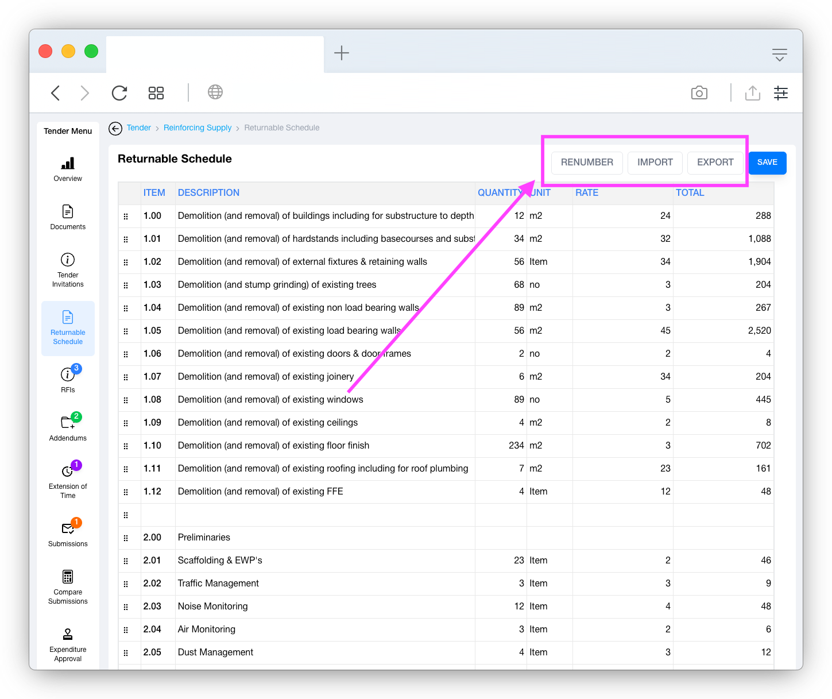The height and width of the screenshot is (699, 832).
Task: Click the Save button
Action: (767, 163)
